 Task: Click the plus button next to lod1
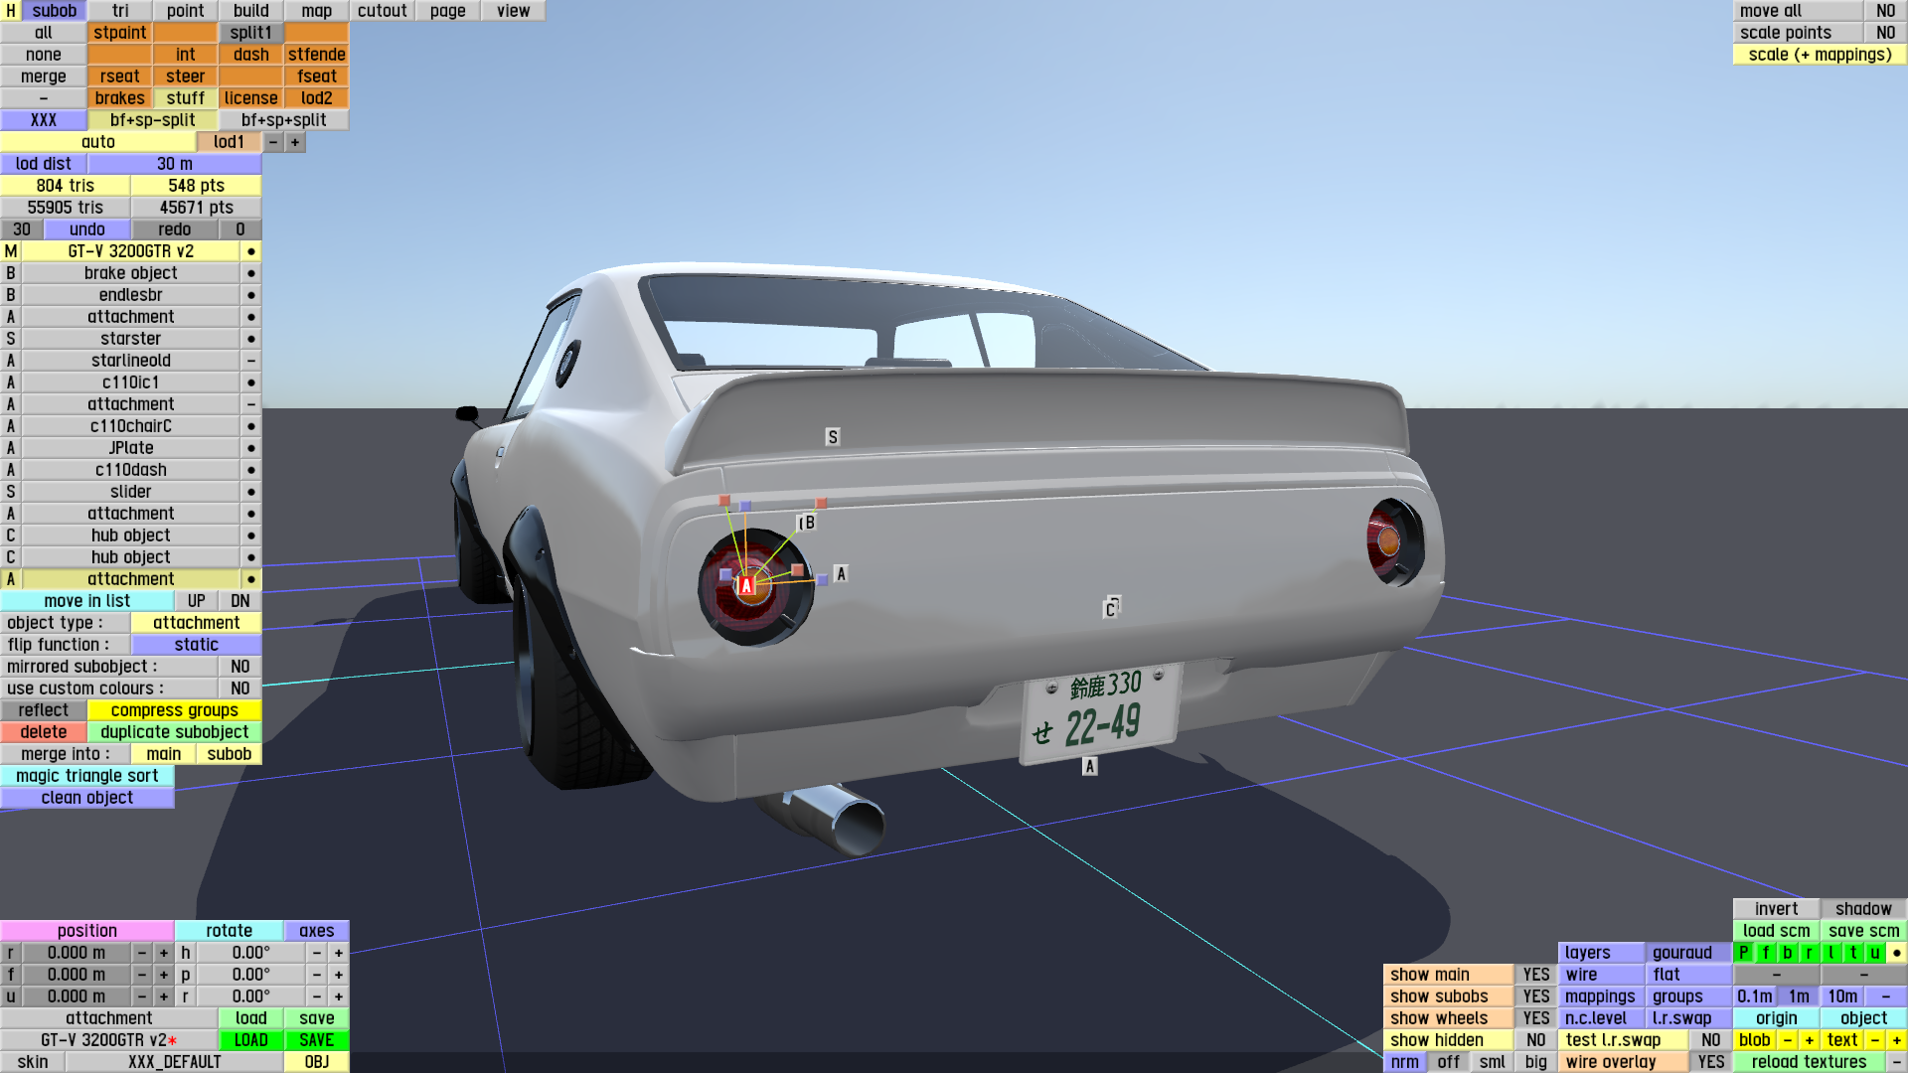(x=295, y=142)
